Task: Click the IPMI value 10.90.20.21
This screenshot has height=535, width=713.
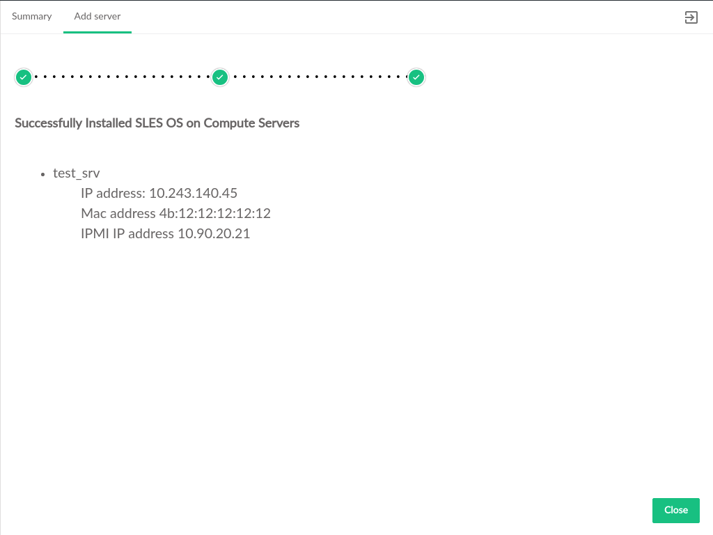Action: [x=214, y=233]
